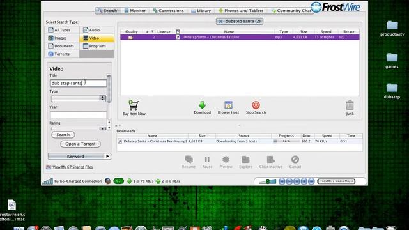Click the Buy Item Now cart icon
Screen dimensions: 409x230
[134, 105]
